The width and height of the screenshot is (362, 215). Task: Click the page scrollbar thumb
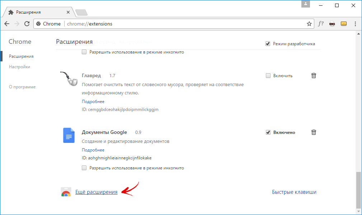(358, 190)
